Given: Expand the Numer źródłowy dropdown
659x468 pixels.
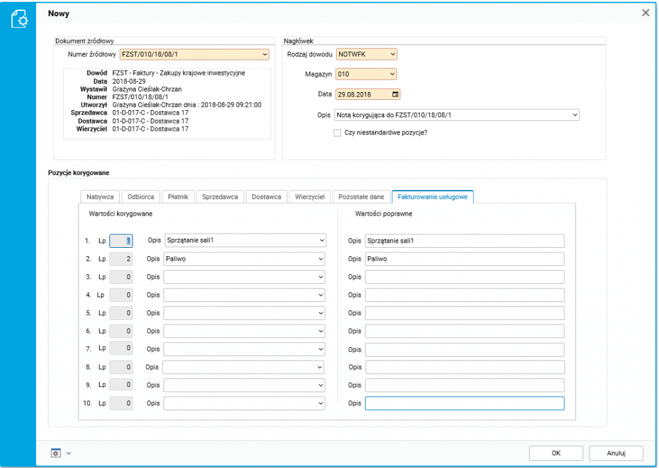Looking at the screenshot, I should (265, 54).
